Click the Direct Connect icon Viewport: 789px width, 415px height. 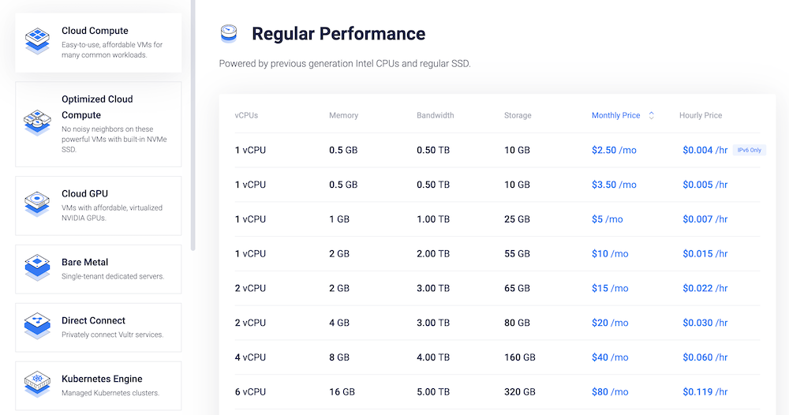tap(38, 327)
